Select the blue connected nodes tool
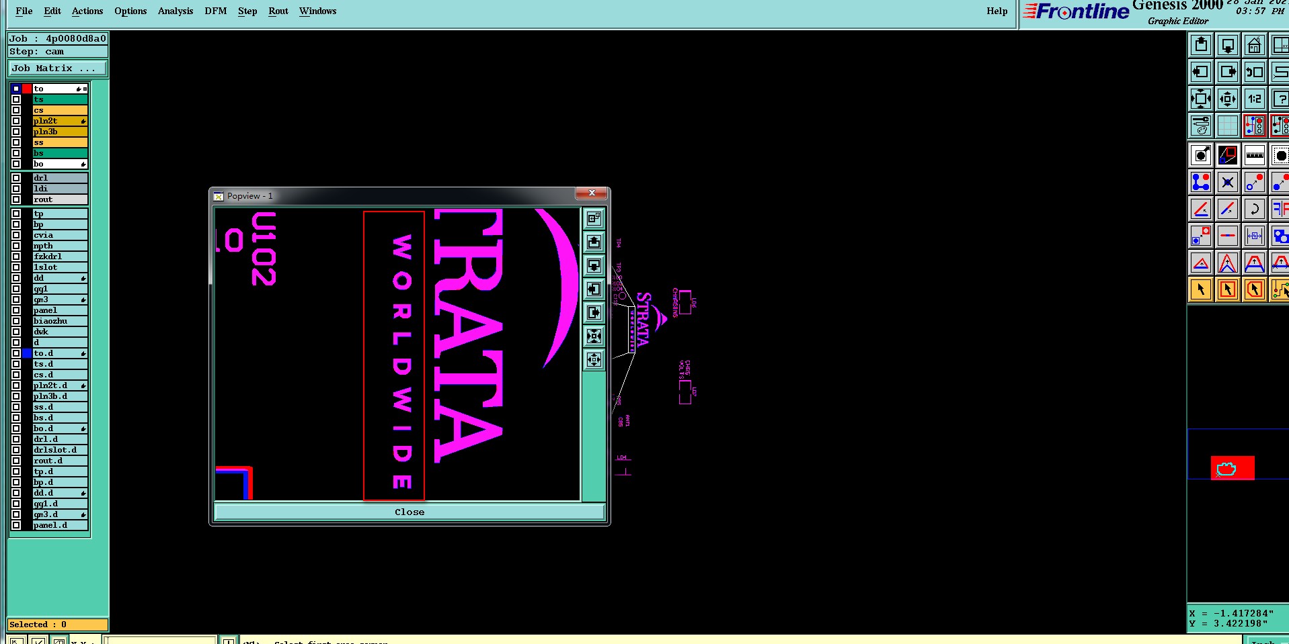Viewport: 1289px width, 644px height. 1201,182
